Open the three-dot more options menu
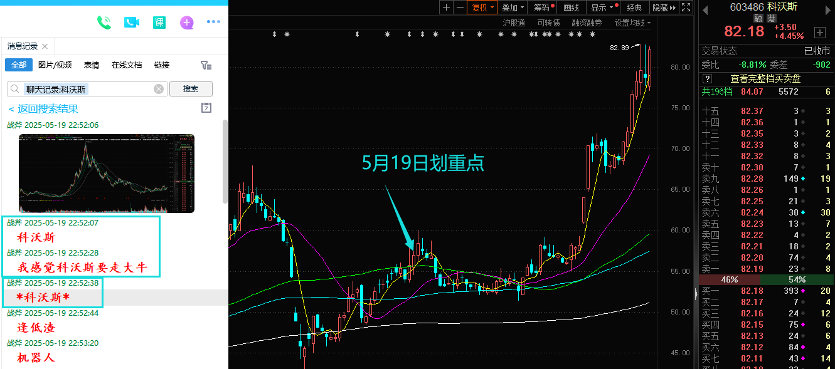 (x=214, y=23)
